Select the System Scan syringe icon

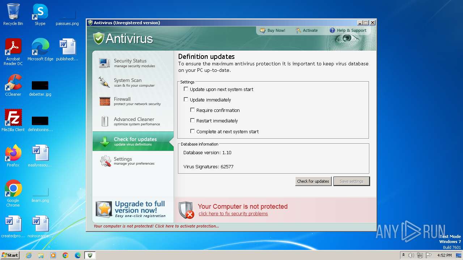(104, 82)
